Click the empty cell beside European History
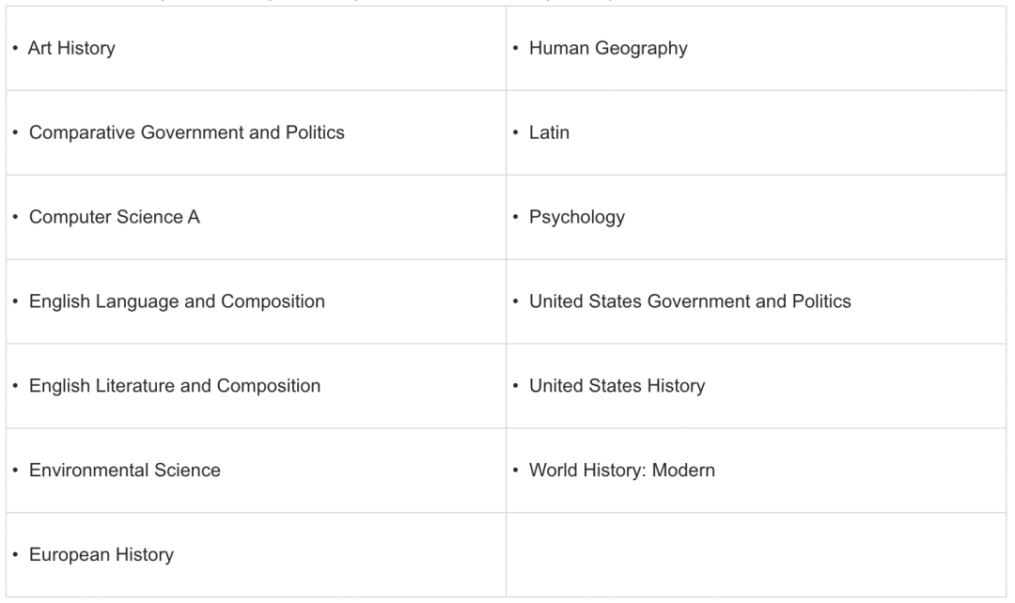The height and width of the screenshot is (603, 1015). click(756, 554)
